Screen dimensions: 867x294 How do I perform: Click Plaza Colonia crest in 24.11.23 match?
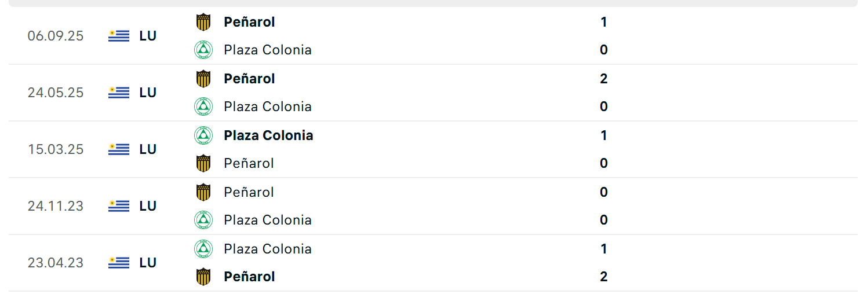click(203, 220)
